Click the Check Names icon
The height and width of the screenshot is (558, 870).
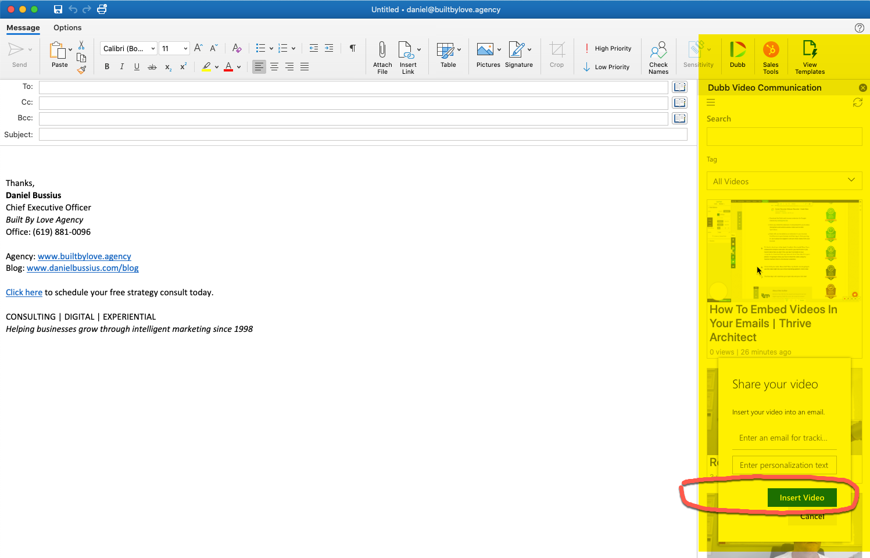(658, 51)
